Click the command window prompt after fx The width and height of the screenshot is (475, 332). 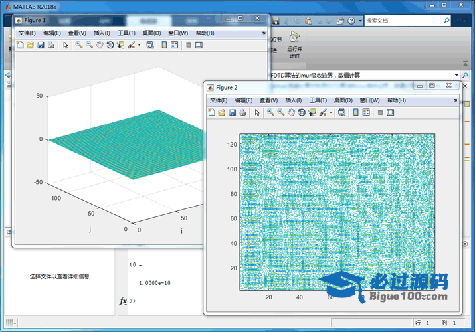[132, 301]
